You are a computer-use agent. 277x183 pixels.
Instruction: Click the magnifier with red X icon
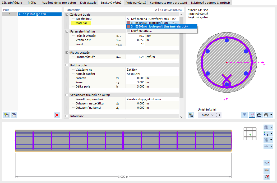pyautogui.click(x=267, y=177)
